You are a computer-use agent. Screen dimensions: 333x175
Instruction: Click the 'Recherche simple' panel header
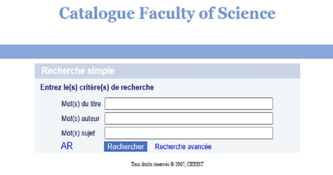tap(78, 71)
